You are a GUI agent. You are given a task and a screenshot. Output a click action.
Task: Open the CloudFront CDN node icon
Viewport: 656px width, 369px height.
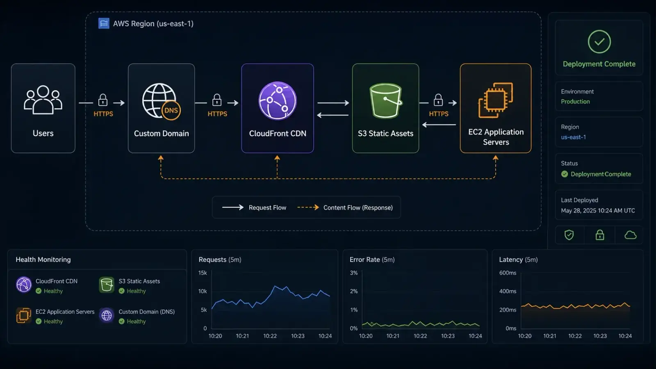278,101
